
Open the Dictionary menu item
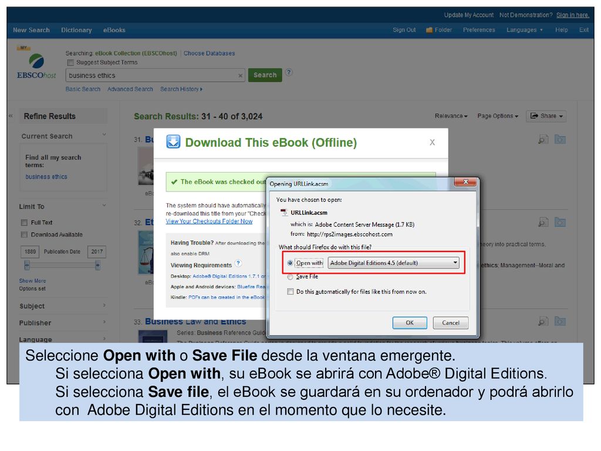76,30
